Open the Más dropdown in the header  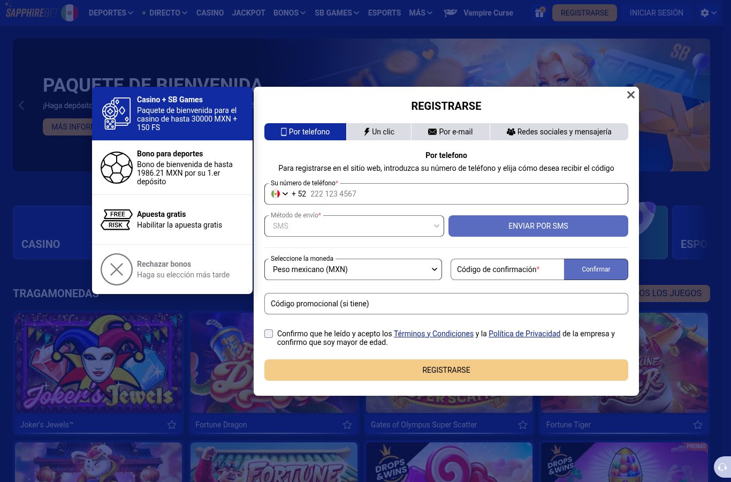[x=421, y=13]
